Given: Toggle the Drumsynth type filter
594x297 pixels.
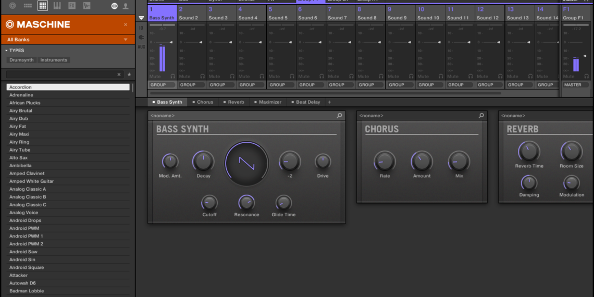Looking at the screenshot, I should coord(21,60).
